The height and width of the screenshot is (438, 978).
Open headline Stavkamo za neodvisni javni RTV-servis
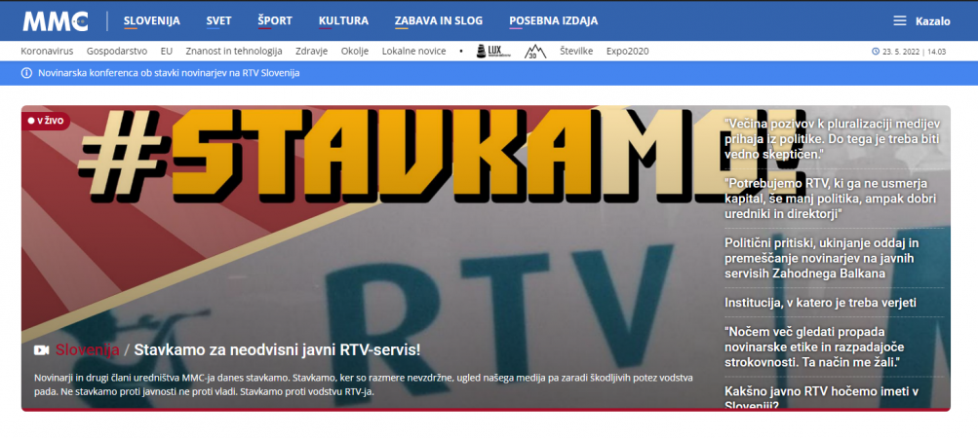pos(278,350)
